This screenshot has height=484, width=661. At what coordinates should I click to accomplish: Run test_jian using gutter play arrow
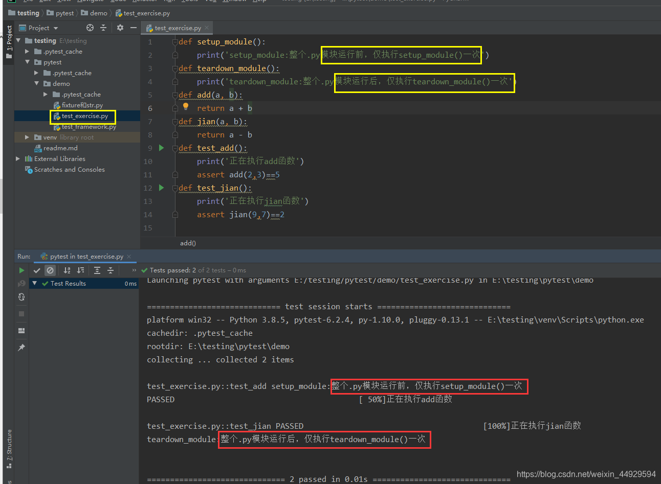tap(161, 188)
